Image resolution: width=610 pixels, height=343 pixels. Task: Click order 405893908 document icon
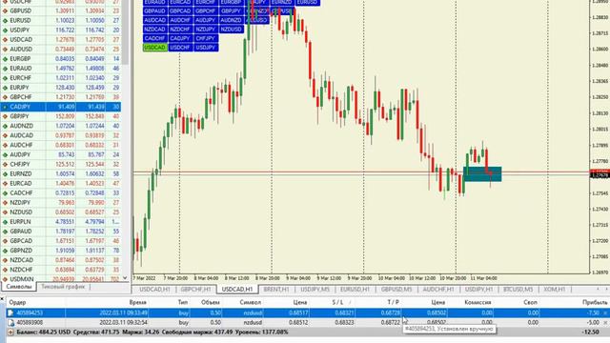click(x=10, y=322)
